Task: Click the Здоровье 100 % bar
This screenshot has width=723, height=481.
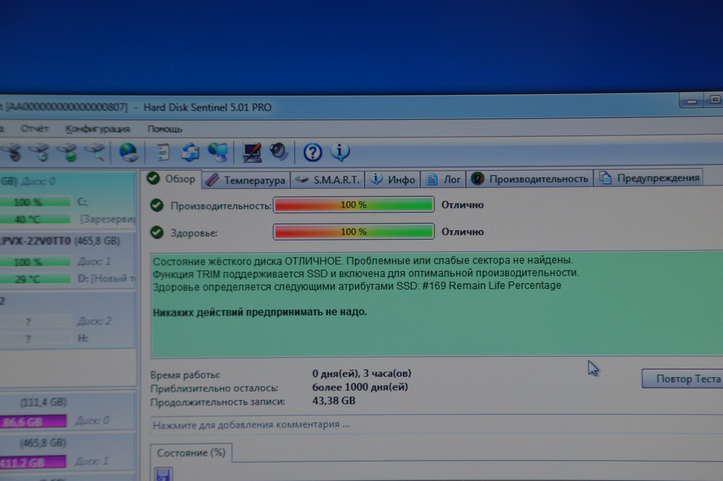Action: click(x=353, y=232)
